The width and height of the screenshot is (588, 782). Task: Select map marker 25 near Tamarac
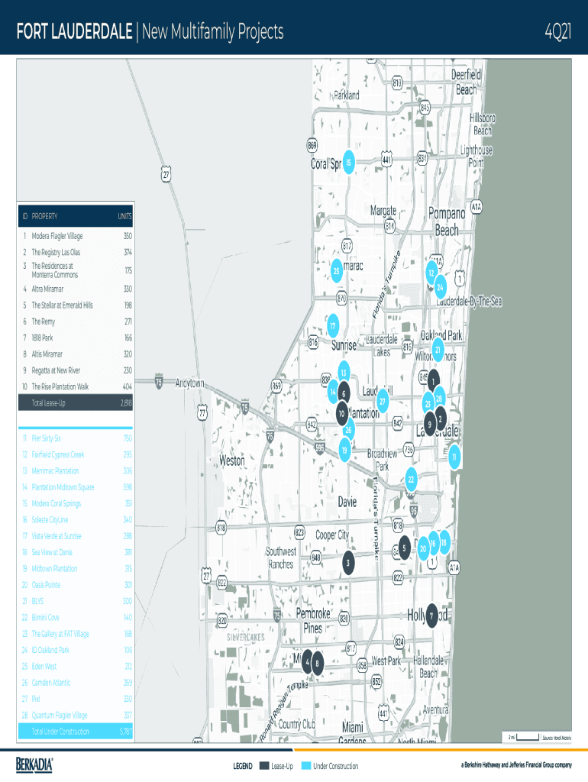tap(336, 270)
